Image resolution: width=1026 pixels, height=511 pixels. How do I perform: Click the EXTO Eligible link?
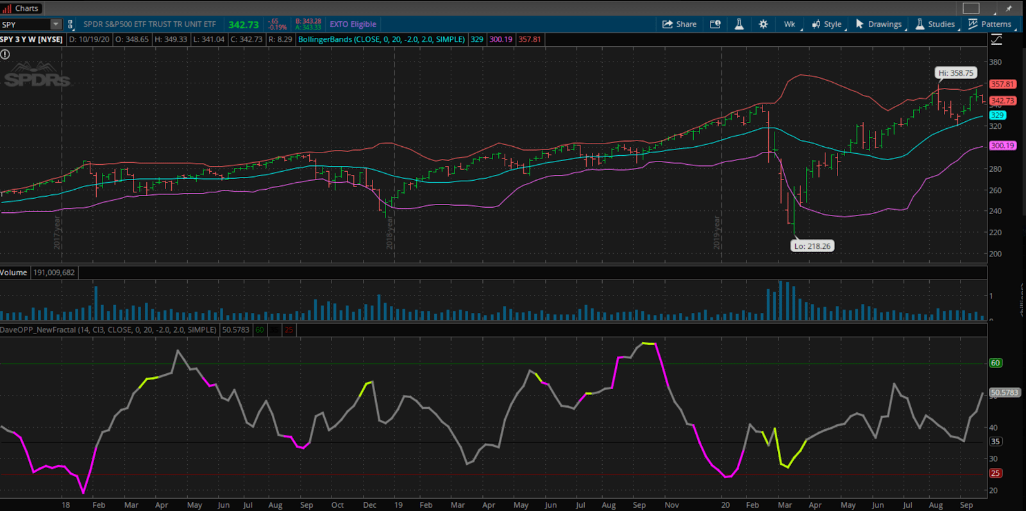click(353, 24)
